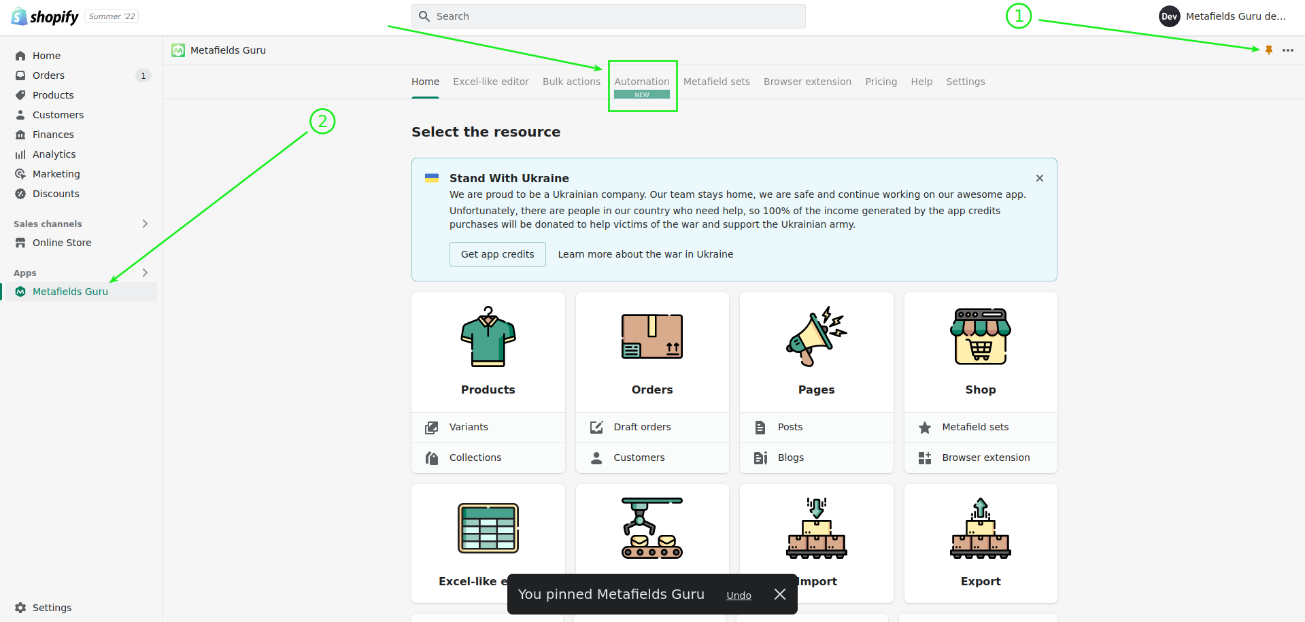Screen dimensions: 1305x622
Task: Open Learn more about the war in Ukraine
Action: point(645,254)
